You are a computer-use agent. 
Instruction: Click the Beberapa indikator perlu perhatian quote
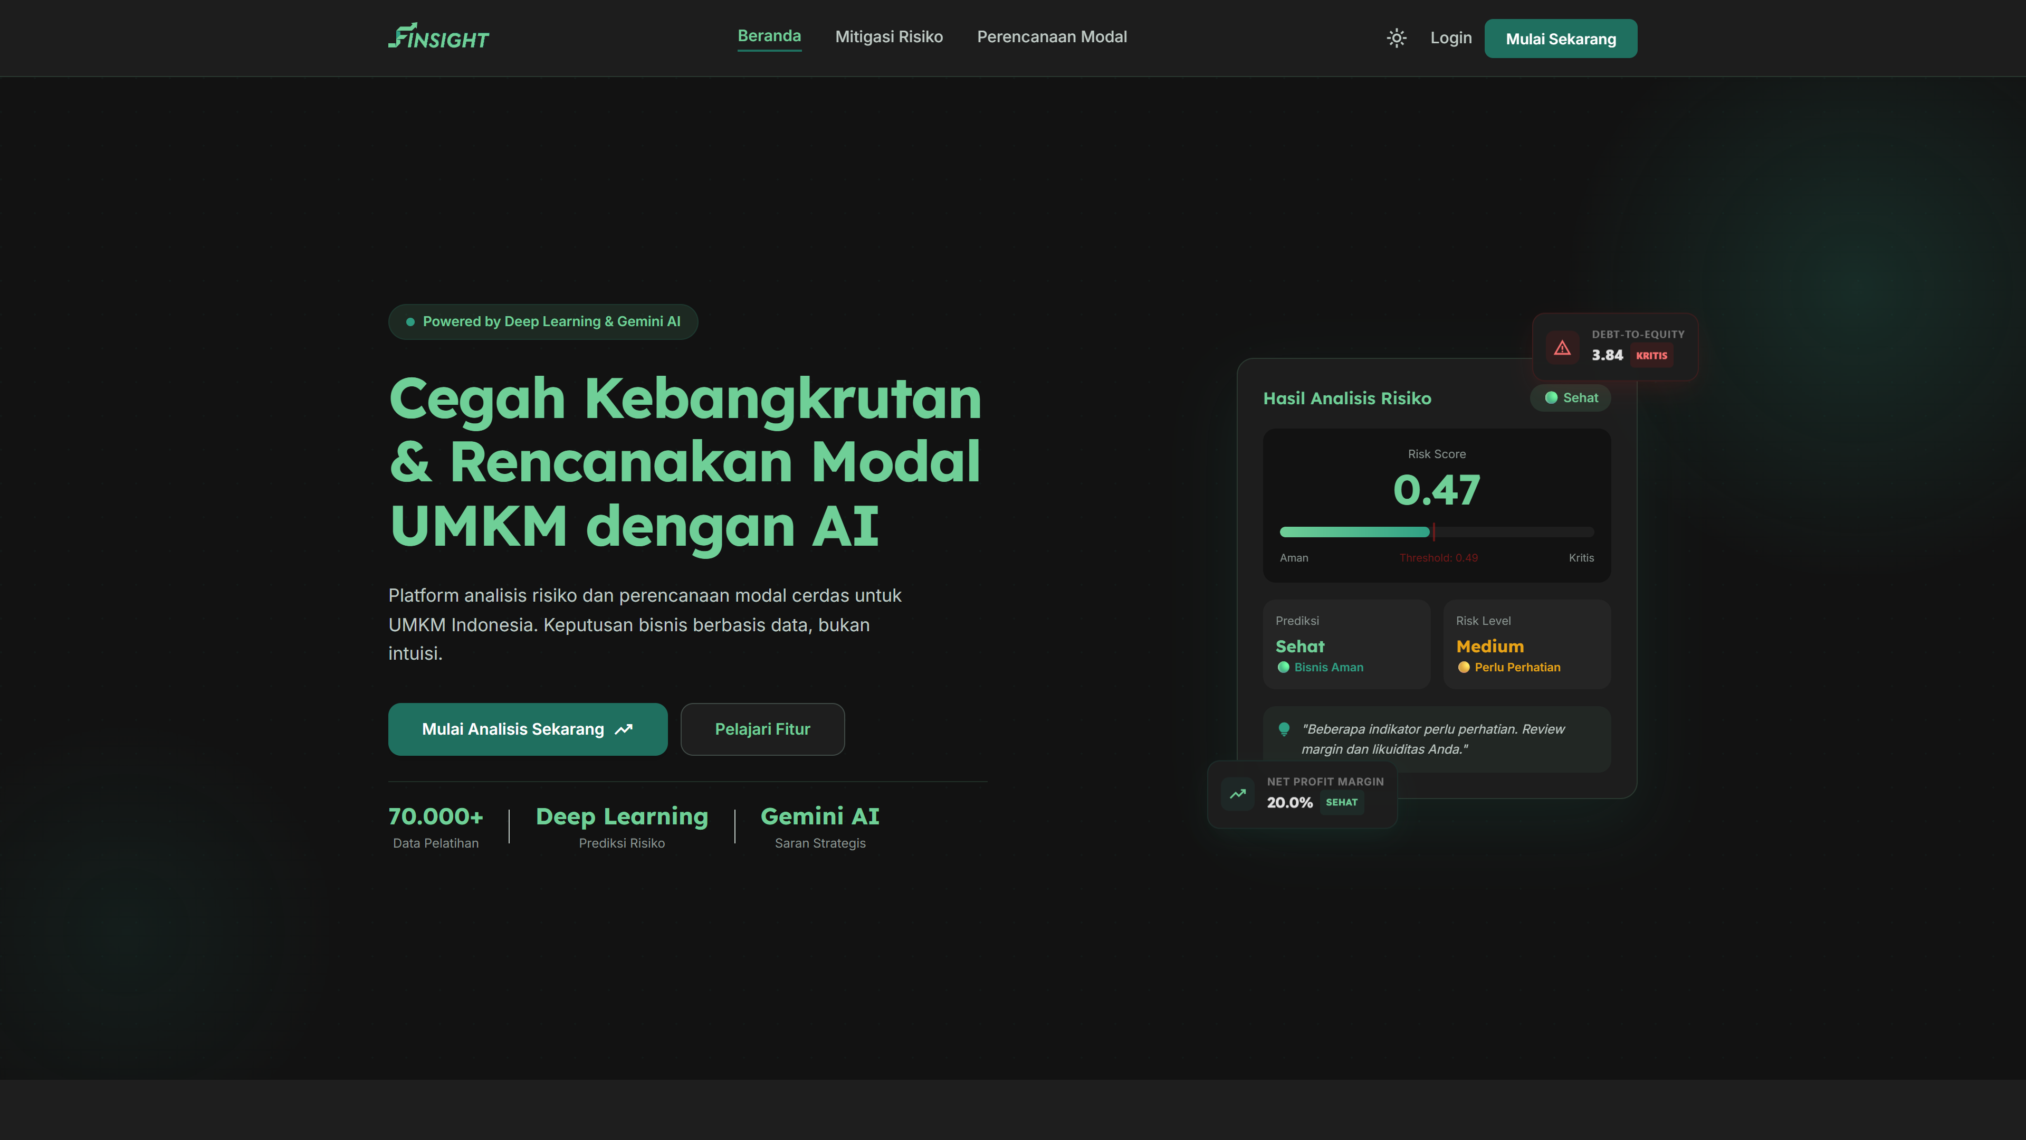(1432, 739)
